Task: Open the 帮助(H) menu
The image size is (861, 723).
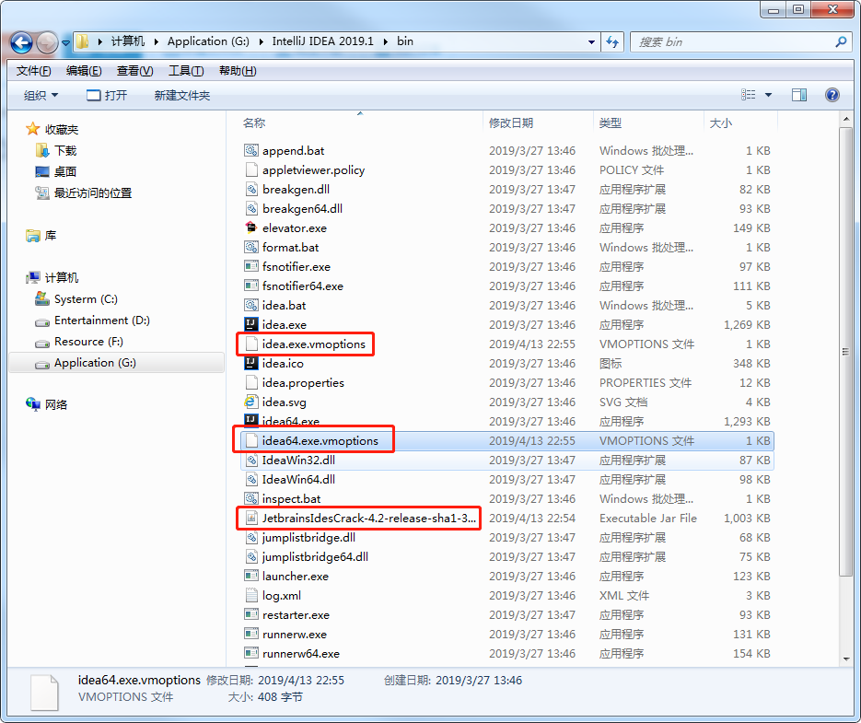Action: tap(238, 71)
